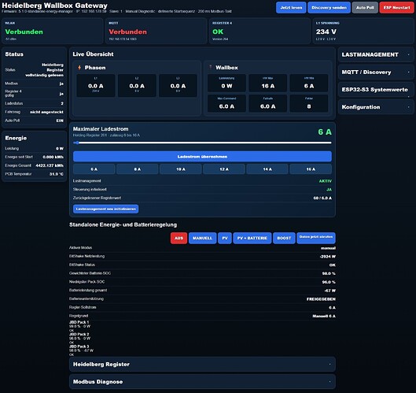Switch to PV + BATTERIE mode
416x393 pixels.
tap(252, 238)
